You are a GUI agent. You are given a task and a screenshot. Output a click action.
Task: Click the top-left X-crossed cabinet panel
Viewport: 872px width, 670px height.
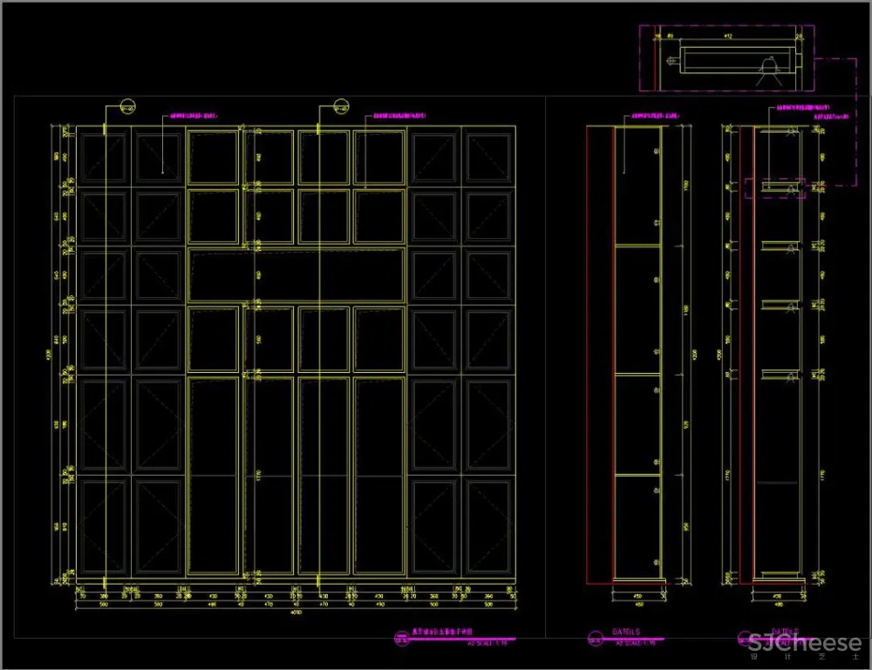pyautogui.click(x=103, y=157)
